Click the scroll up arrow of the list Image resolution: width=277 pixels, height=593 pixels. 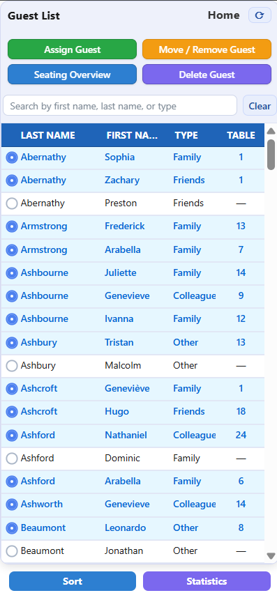coord(271,131)
